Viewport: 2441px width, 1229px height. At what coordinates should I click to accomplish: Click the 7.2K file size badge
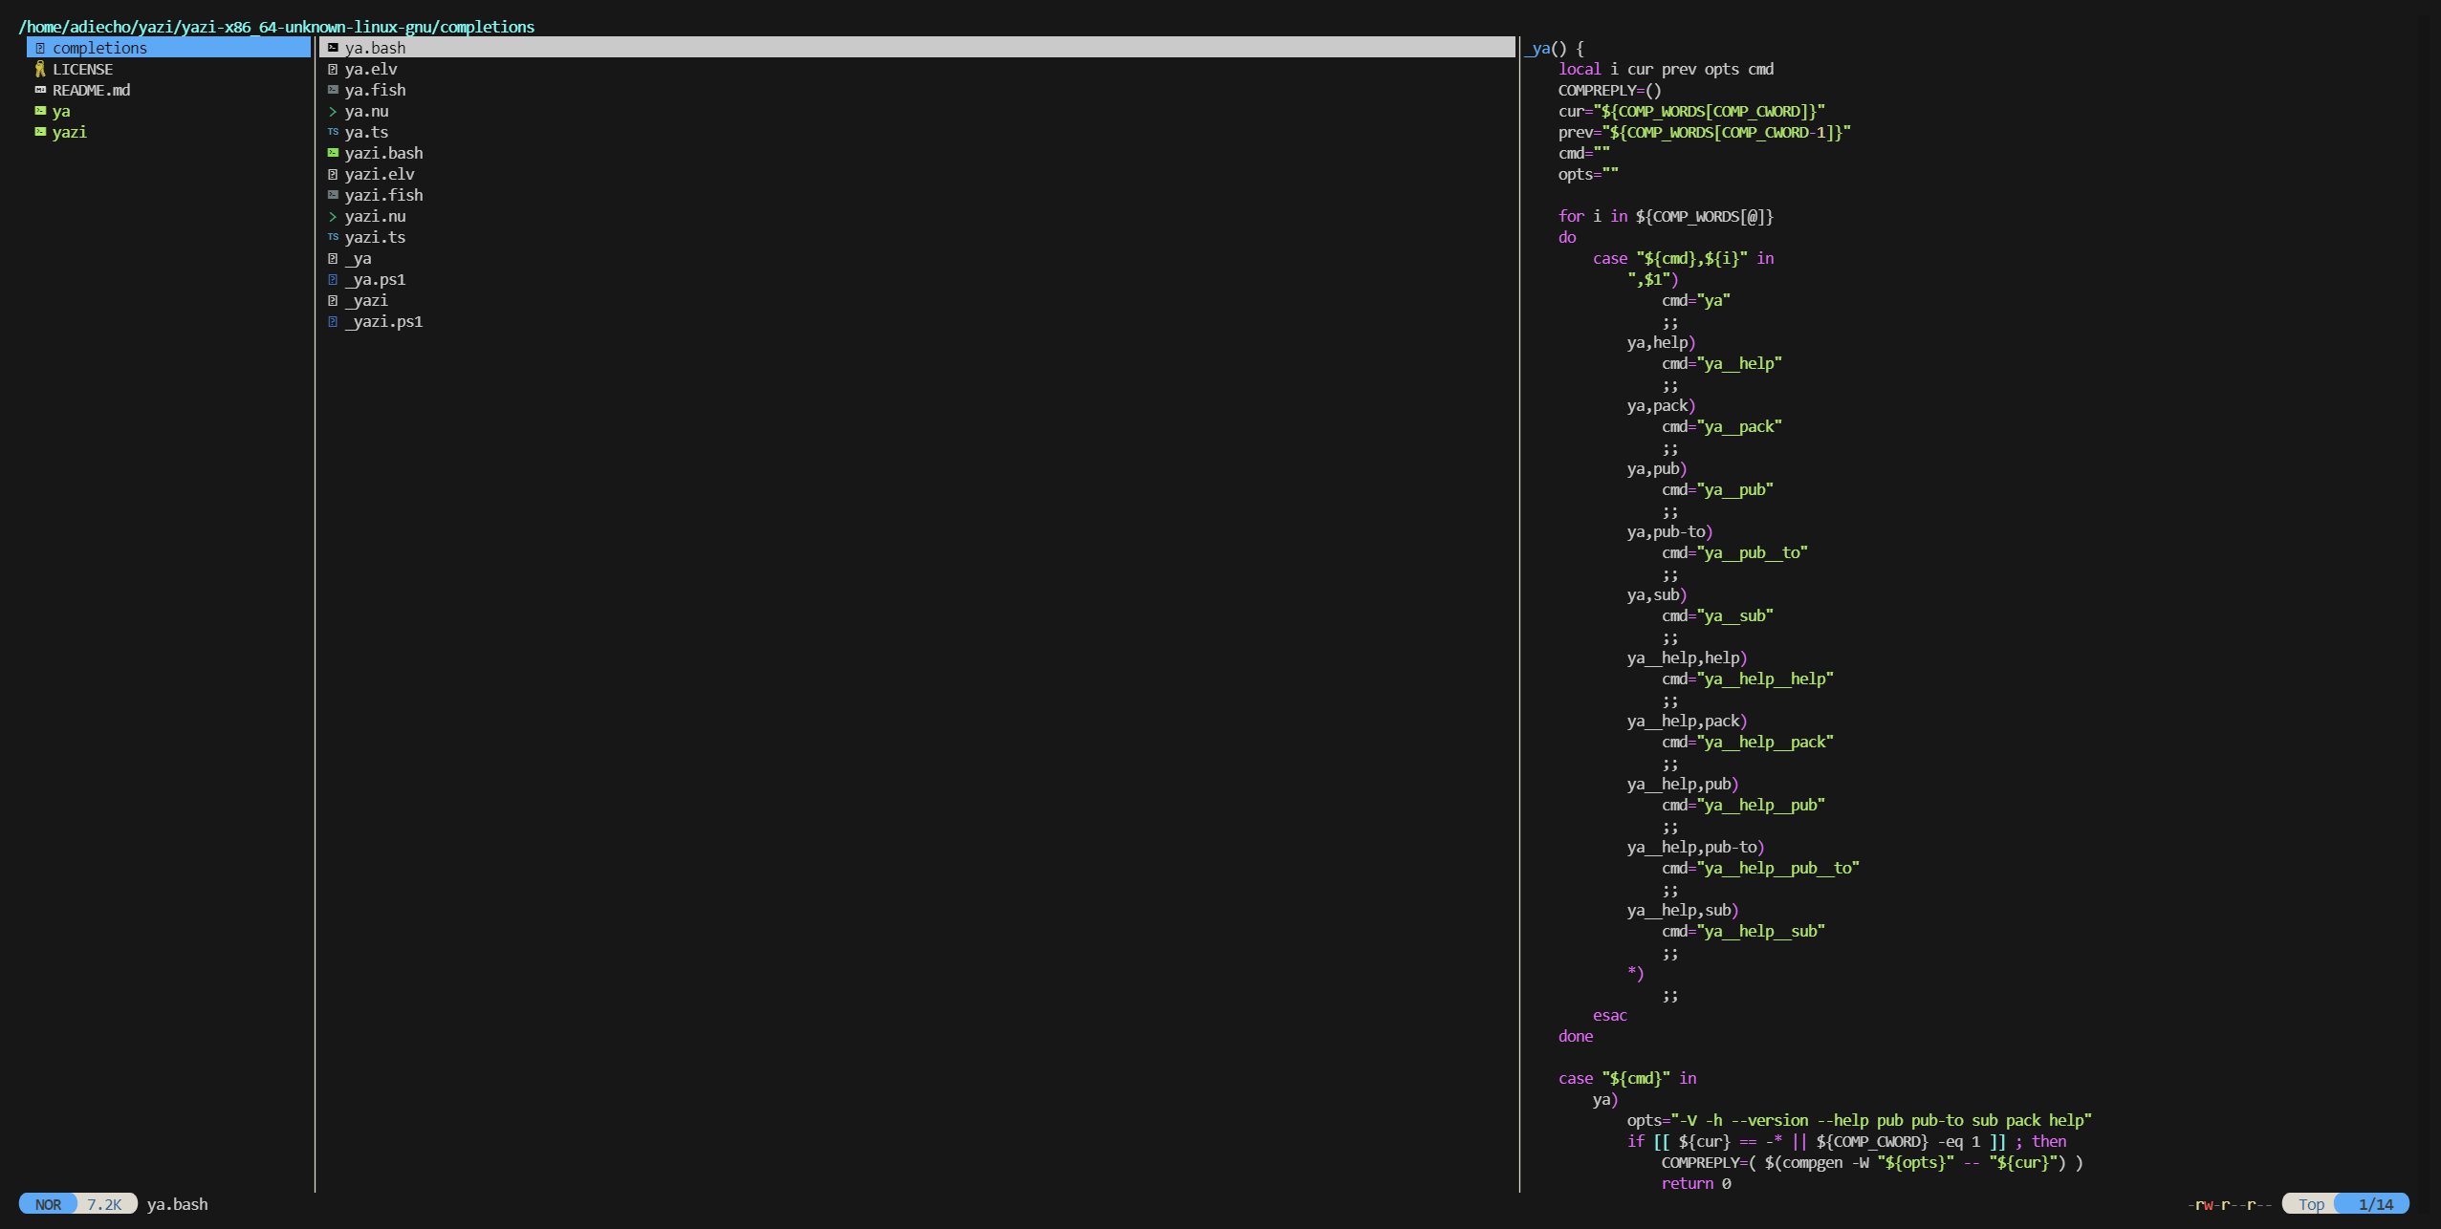[x=104, y=1204]
